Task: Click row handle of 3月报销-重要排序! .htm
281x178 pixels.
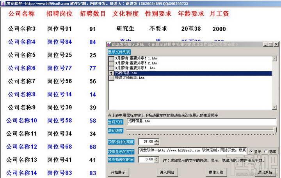Action: point(111,68)
